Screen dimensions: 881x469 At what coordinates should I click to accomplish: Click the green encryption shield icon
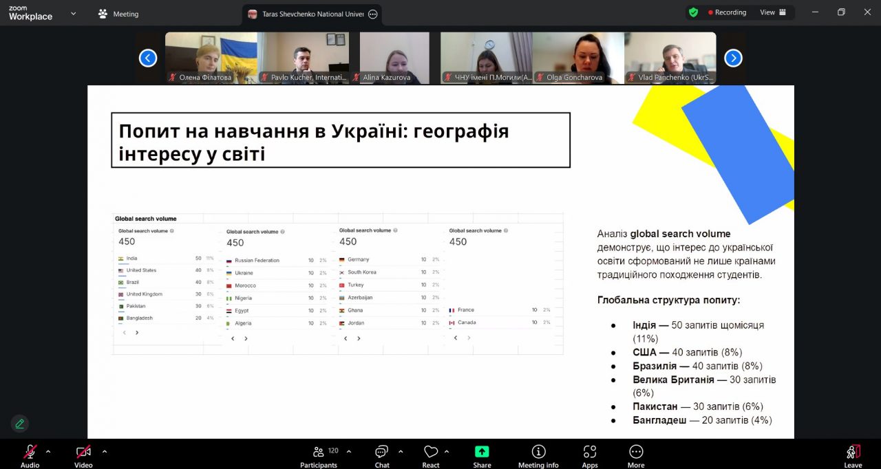tap(693, 12)
